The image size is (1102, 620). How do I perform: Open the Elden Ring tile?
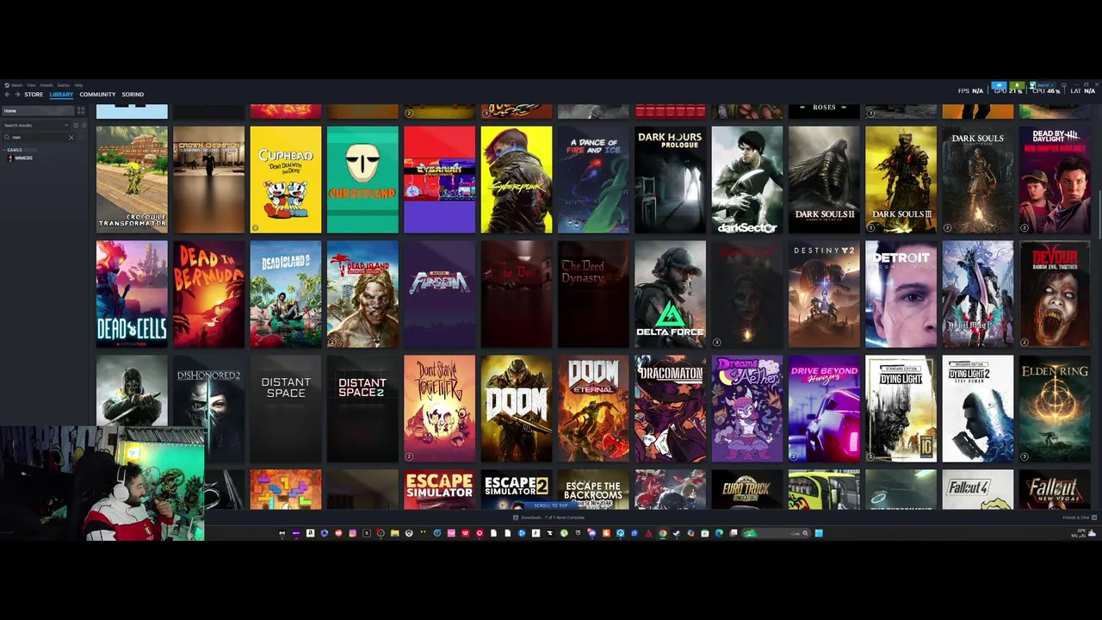click(x=1056, y=409)
